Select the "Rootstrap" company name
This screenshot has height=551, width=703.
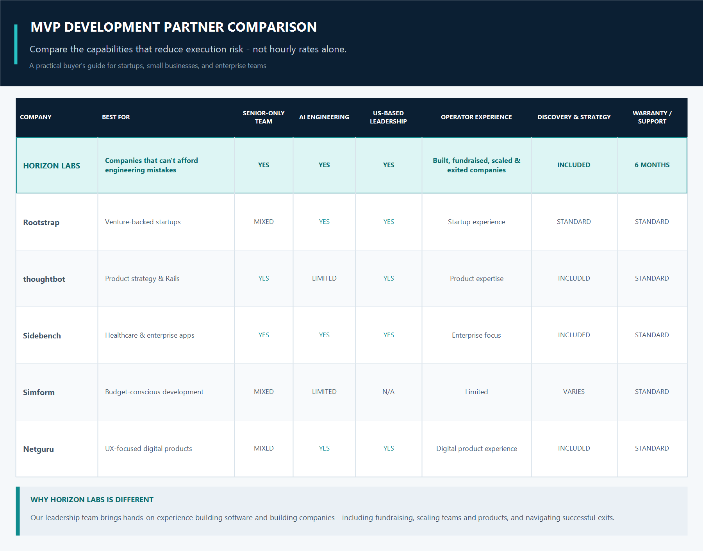click(41, 222)
